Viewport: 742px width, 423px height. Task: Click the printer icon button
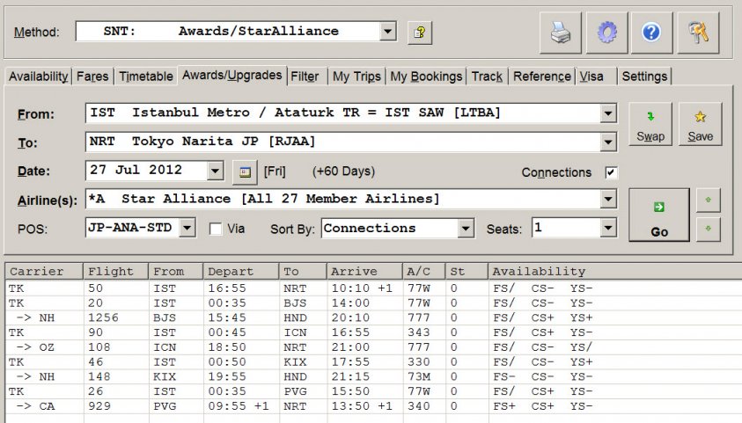pos(561,33)
